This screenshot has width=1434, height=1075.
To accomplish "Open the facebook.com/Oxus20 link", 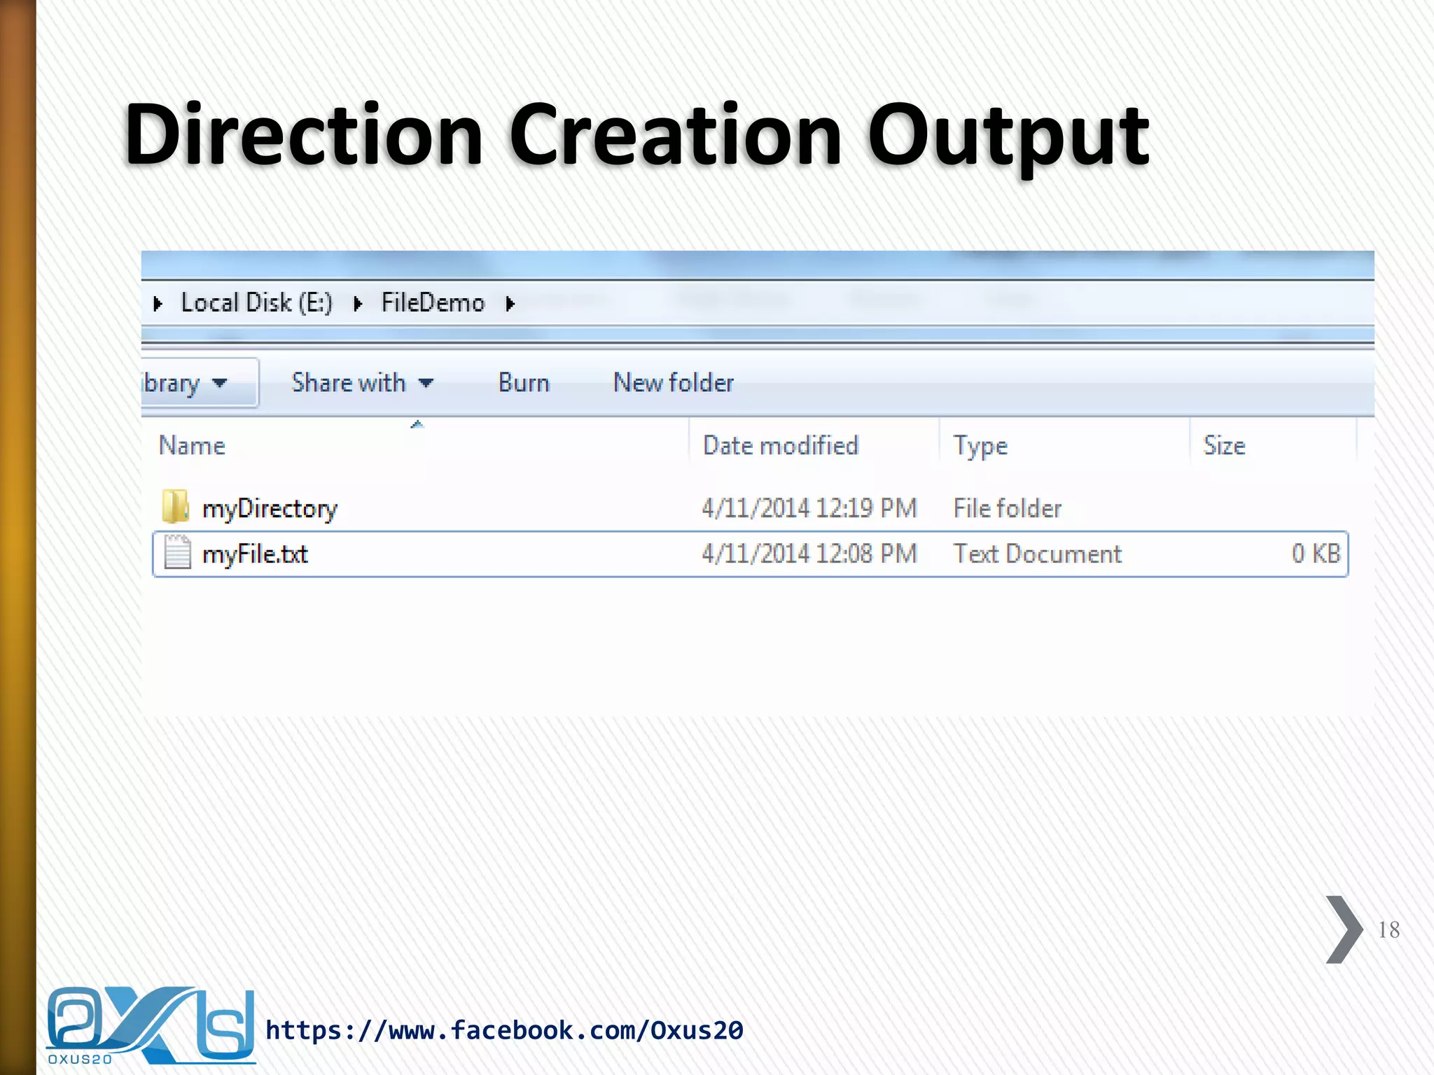I will (x=504, y=1030).
